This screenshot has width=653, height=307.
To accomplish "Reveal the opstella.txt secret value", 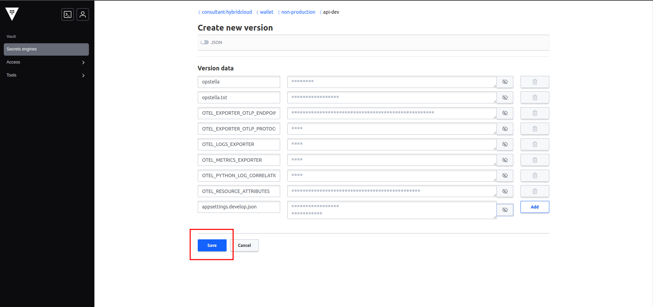I will (x=505, y=98).
